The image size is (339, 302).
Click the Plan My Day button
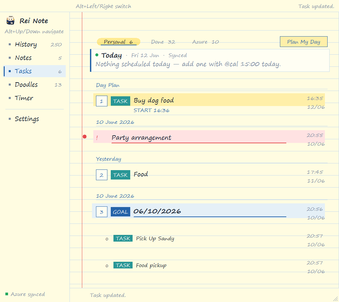pos(303,42)
